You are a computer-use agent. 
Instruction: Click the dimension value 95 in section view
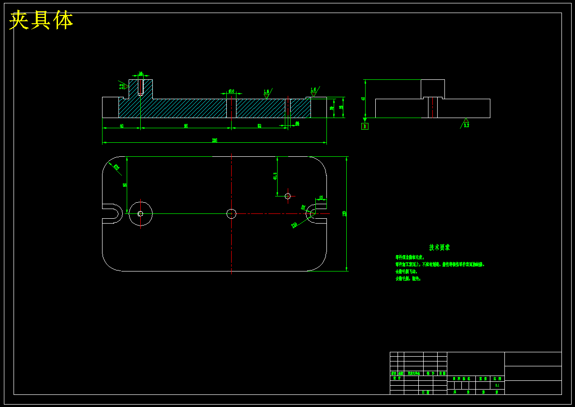coord(186,126)
